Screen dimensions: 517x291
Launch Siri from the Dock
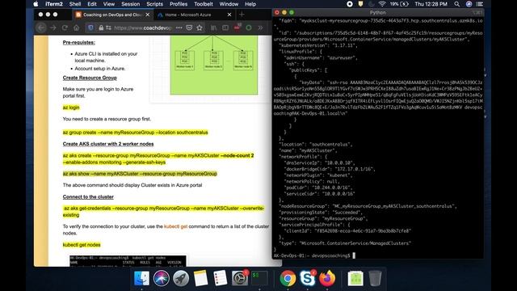[162, 278]
